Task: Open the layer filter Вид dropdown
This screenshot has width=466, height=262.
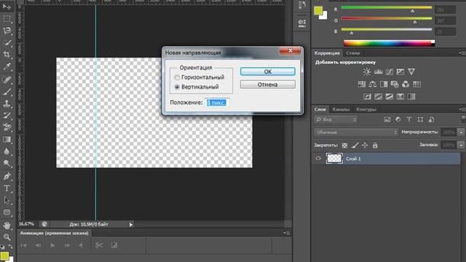Action: [336, 119]
